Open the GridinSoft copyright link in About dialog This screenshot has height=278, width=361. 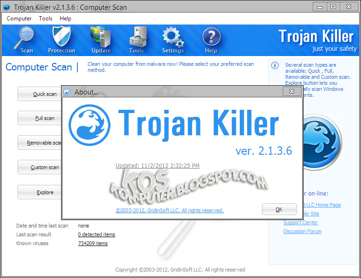click(x=170, y=210)
